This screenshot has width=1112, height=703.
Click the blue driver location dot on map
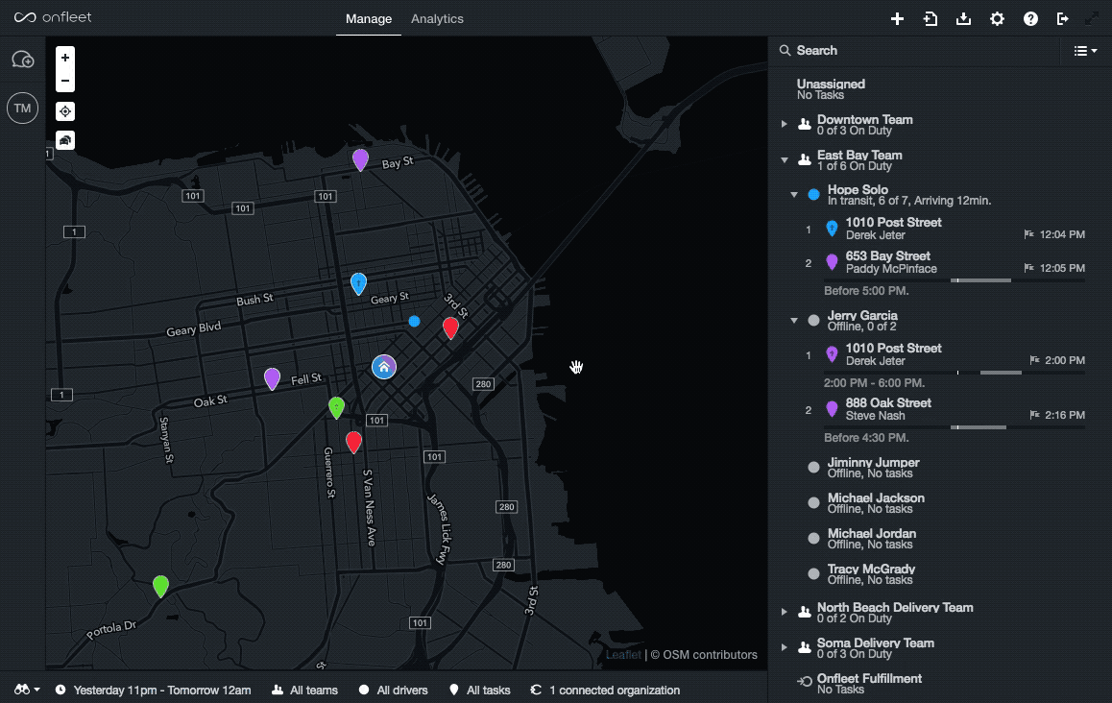click(x=414, y=322)
